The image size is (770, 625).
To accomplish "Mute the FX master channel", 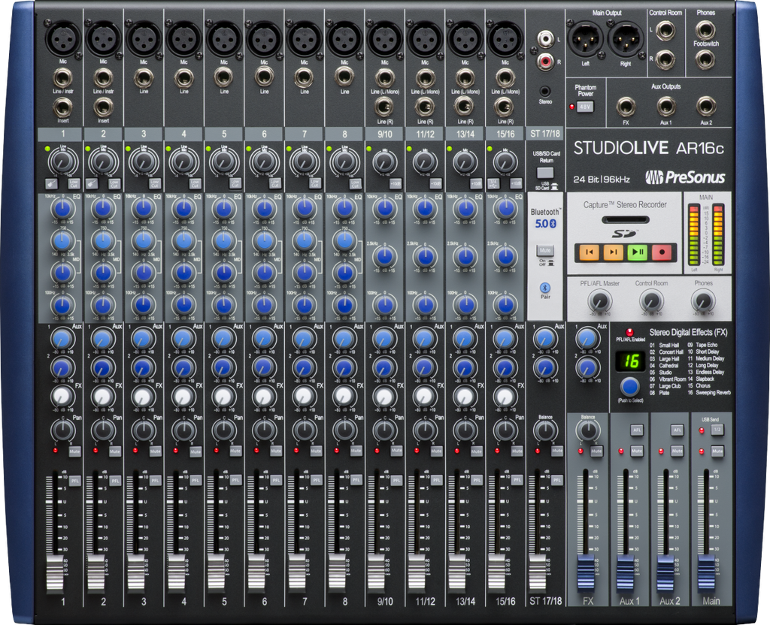I will pyautogui.click(x=596, y=451).
